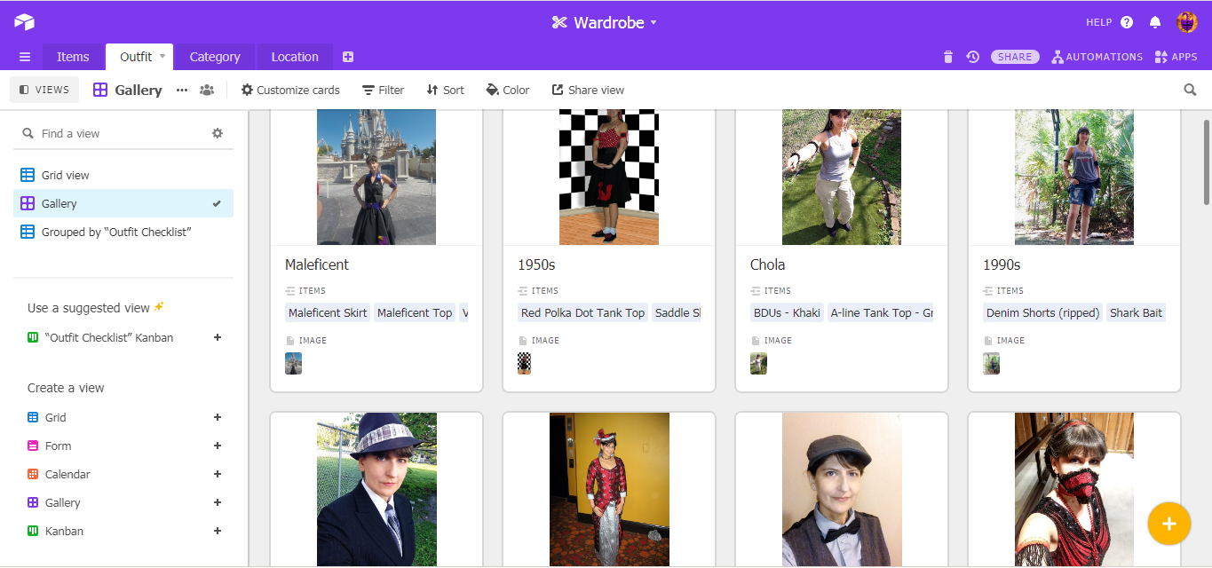Switch to the Items tab
This screenshot has width=1212, height=568.
point(73,57)
